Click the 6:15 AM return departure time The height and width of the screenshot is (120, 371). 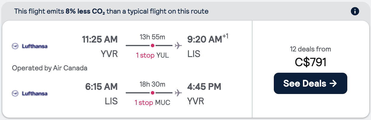coord(101,86)
